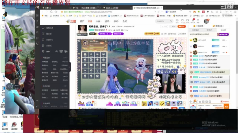Switch to the fan group tab
Viewport: 238px width, 133px height.
223,30
